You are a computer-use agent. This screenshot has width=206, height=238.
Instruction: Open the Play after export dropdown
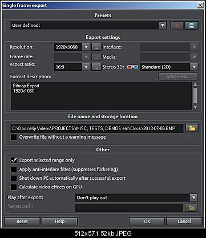pos(193,197)
